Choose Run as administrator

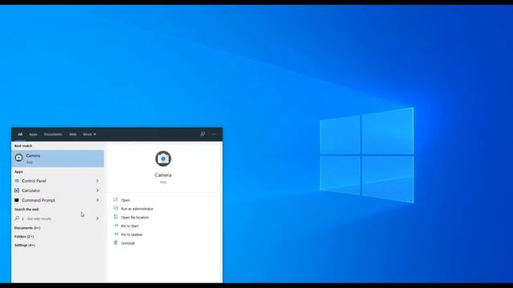point(137,209)
